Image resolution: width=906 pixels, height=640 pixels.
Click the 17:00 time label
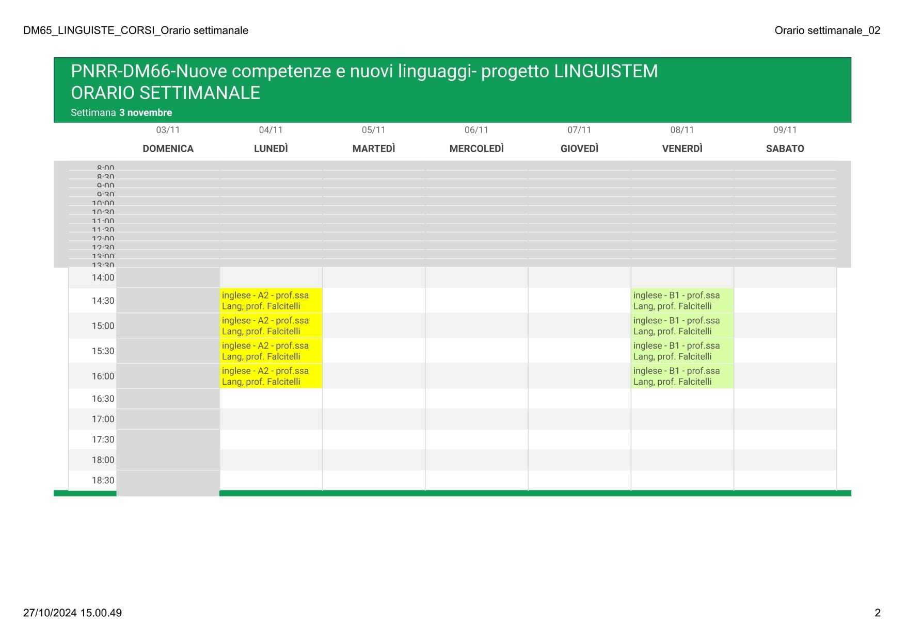[103, 419]
